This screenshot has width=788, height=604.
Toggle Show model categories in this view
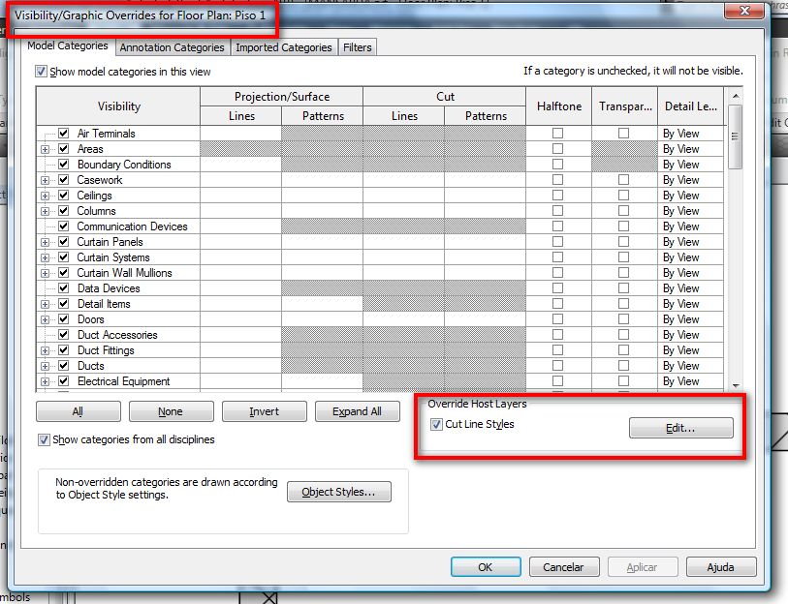point(42,72)
